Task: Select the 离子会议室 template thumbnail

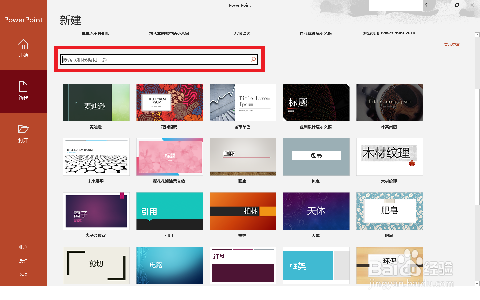Action: [x=96, y=211]
